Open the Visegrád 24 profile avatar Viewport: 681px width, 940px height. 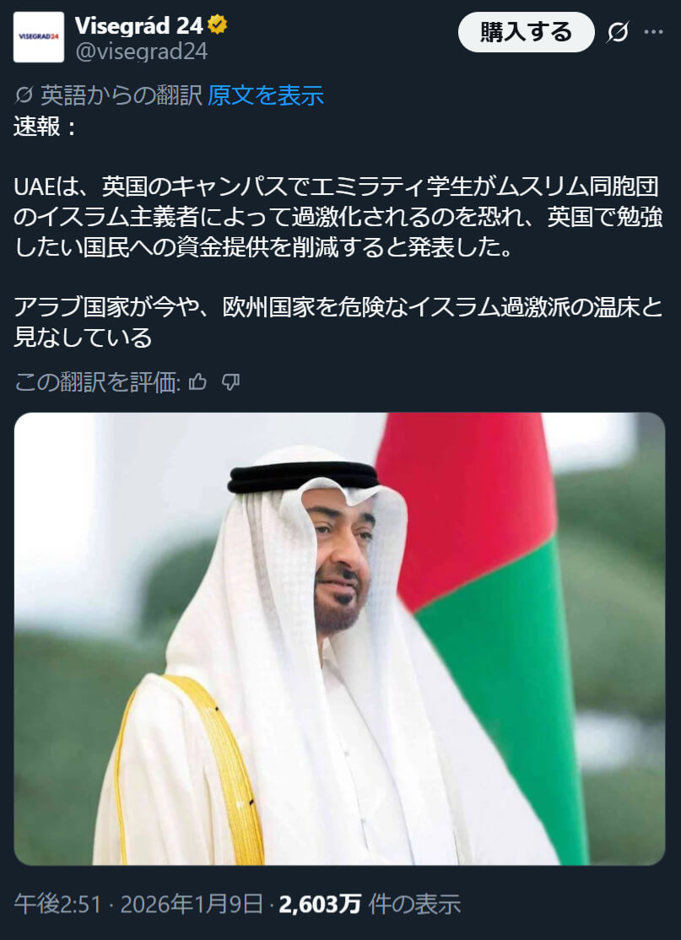point(39,37)
